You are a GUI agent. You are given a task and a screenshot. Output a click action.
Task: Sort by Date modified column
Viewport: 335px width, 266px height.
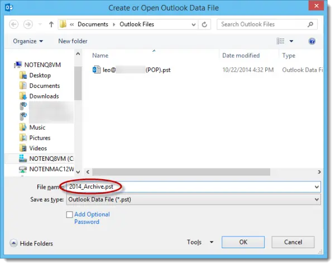pos(241,56)
